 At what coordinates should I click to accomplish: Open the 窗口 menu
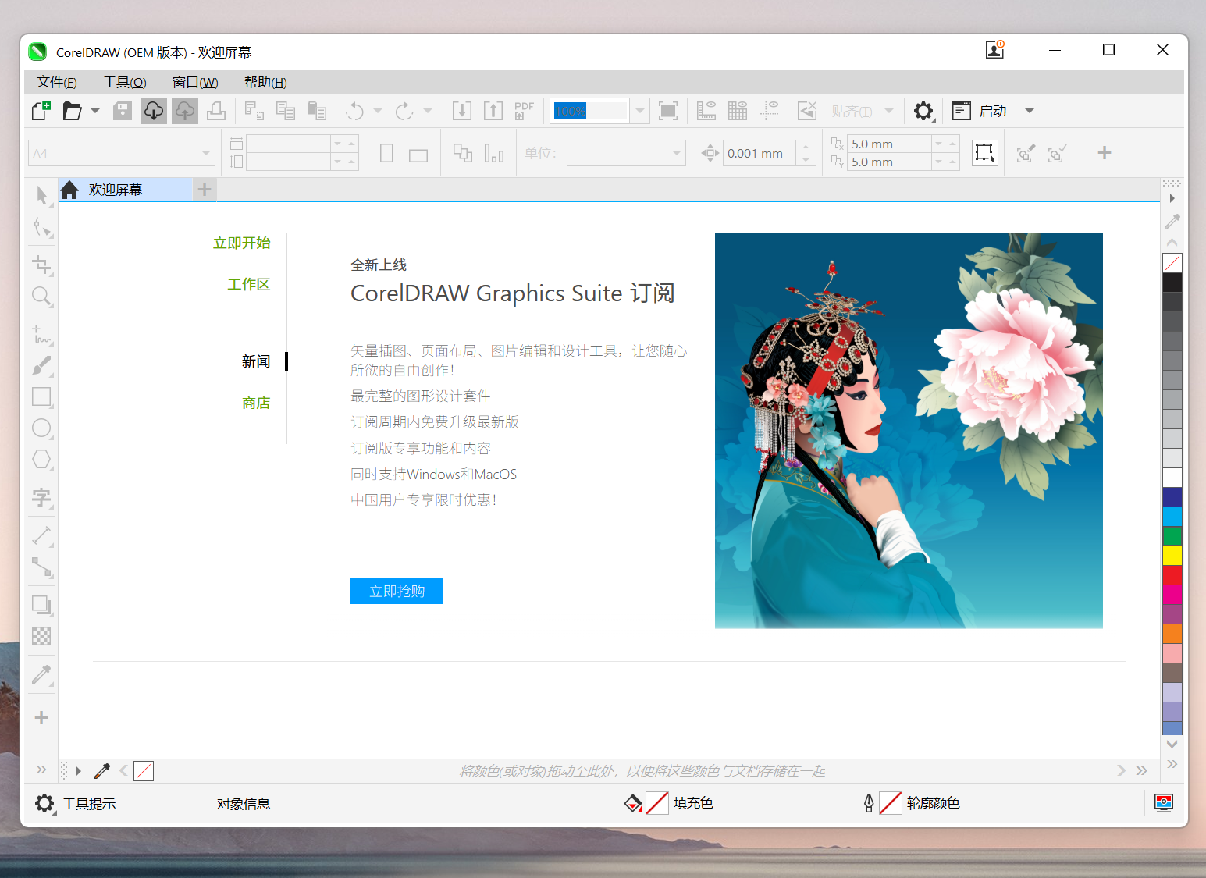(x=195, y=82)
